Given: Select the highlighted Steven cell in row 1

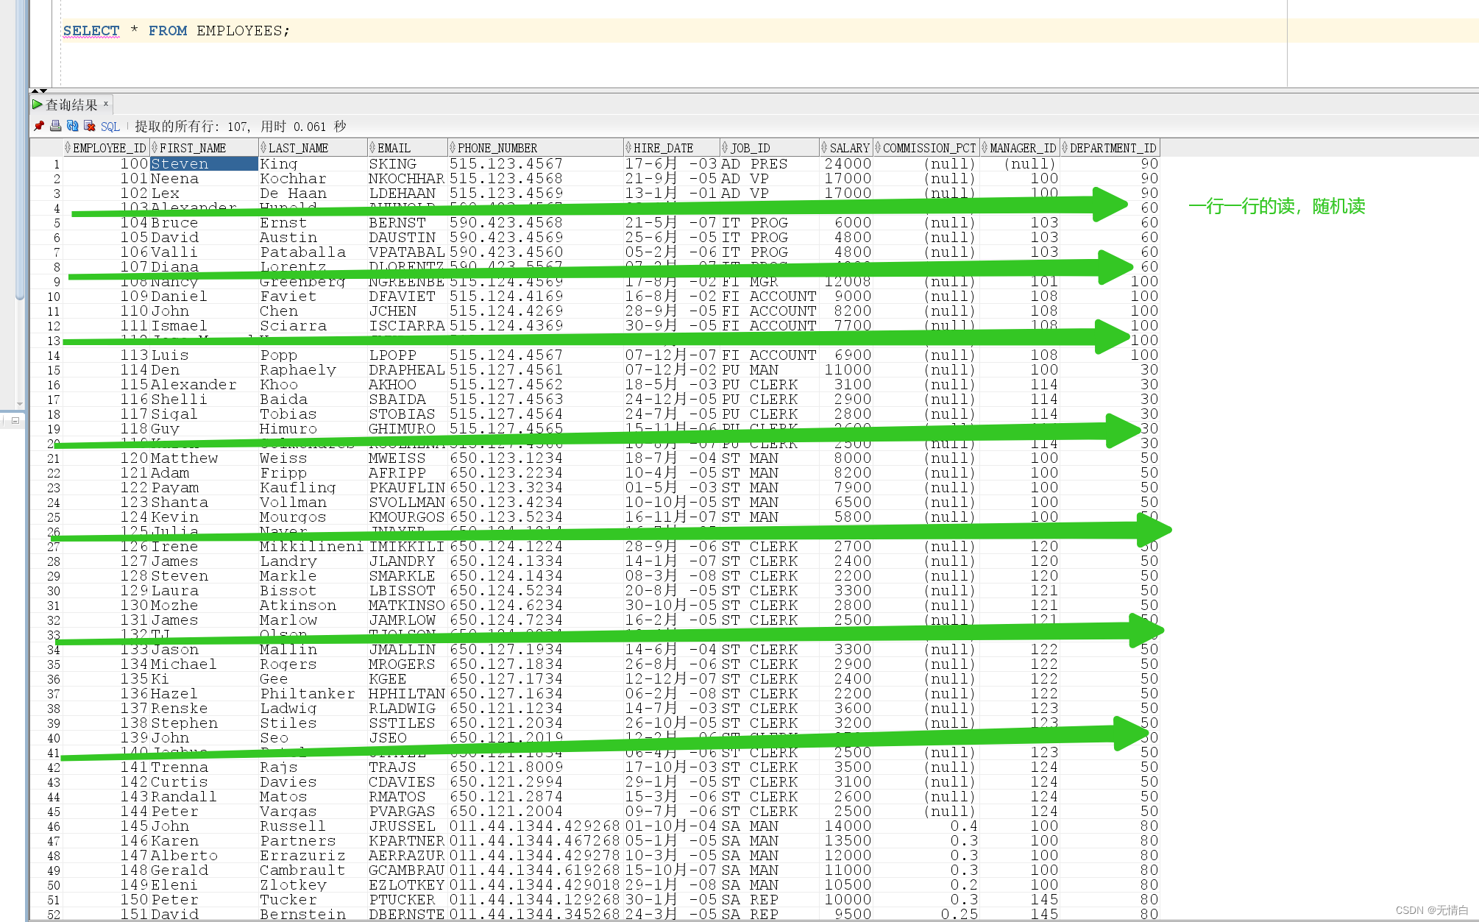Looking at the screenshot, I should tap(204, 163).
